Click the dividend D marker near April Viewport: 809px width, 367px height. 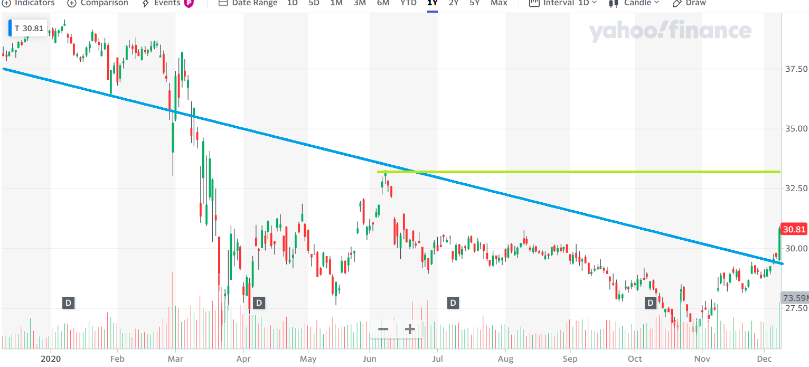point(259,303)
